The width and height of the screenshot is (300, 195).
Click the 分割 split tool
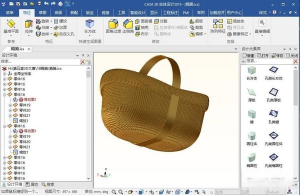pos(160,21)
